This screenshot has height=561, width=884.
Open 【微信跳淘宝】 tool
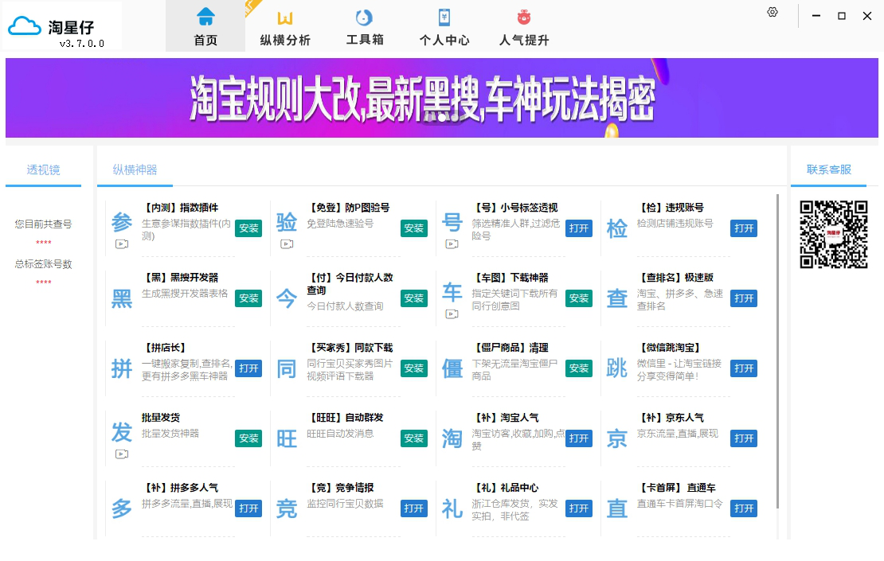tap(744, 368)
